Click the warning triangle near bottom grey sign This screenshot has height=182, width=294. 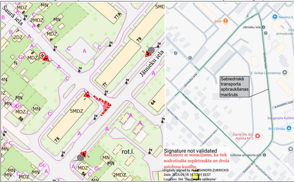click(83, 154)
